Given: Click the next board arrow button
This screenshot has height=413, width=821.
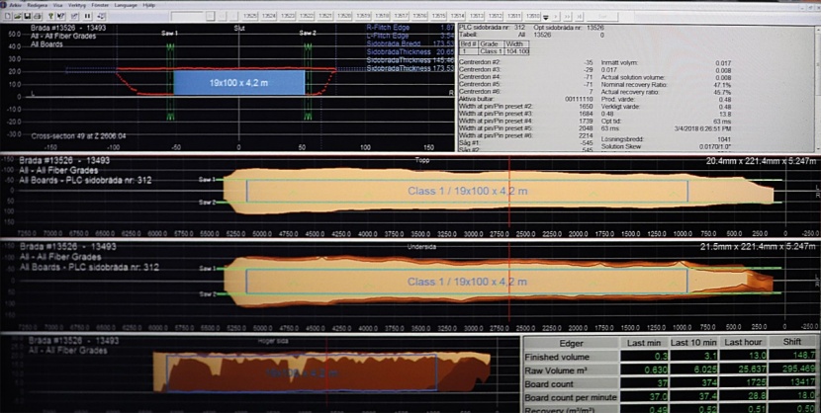Looking at the screenshot, I should click(556, 16).
